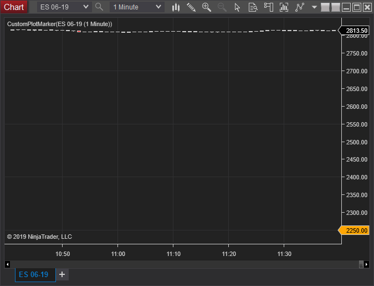Viewport: 374px width, 286px height.
Task: Maximize the chart window
Action: [357, 7]
